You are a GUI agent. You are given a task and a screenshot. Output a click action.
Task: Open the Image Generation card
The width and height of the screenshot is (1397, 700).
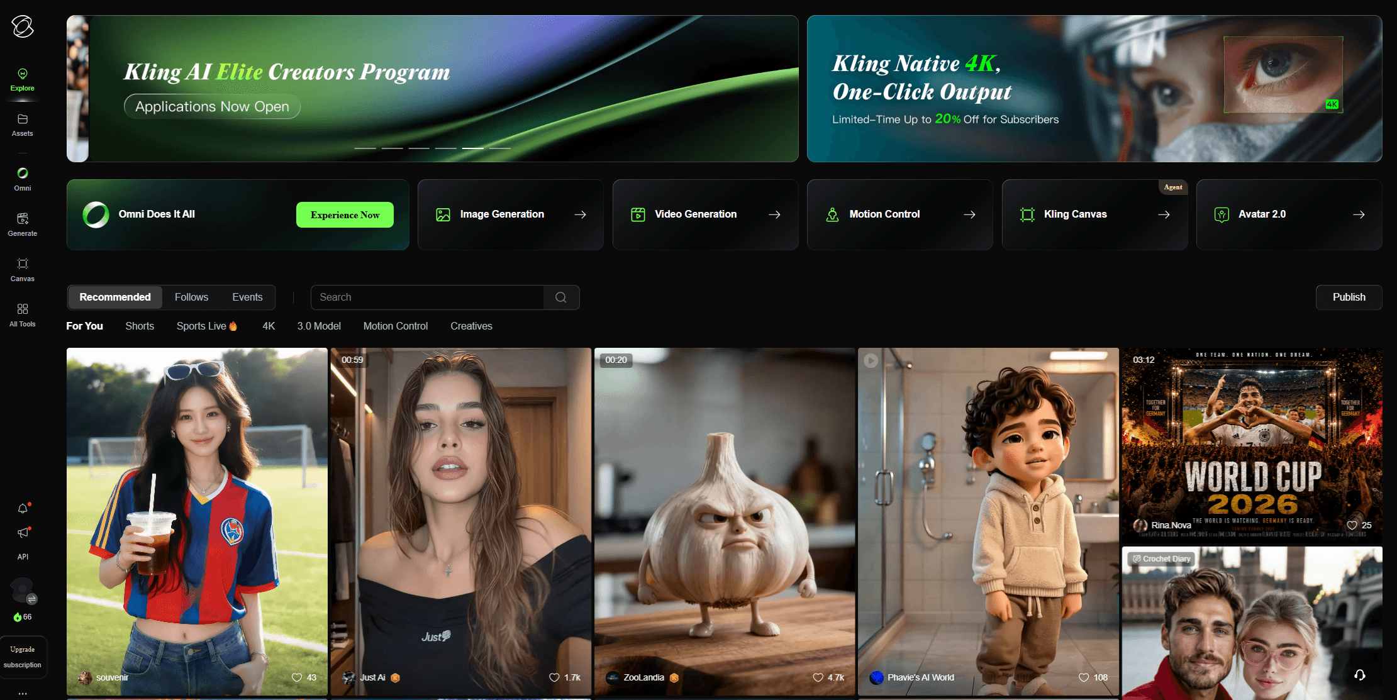point(510,214)
